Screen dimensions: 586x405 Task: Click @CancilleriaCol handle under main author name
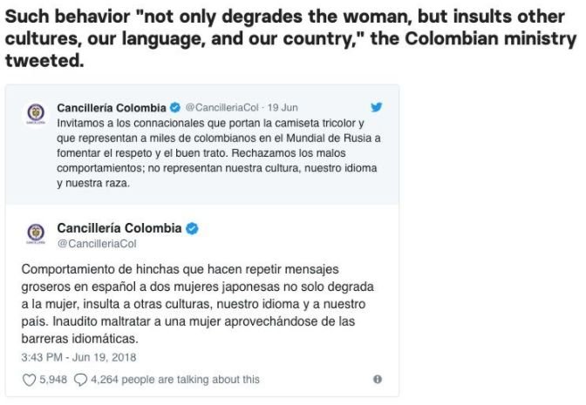tap(97, 244)
